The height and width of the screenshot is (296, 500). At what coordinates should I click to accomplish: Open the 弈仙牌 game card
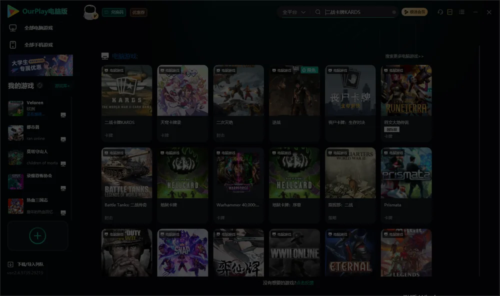tap(238, 252)
